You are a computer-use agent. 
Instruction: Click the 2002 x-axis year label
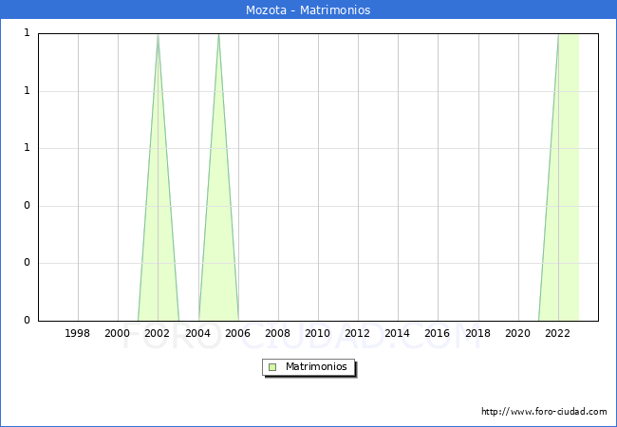click(158, 333)
